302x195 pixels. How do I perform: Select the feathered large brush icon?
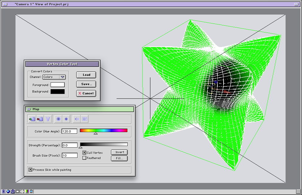[x=58, y=119]
